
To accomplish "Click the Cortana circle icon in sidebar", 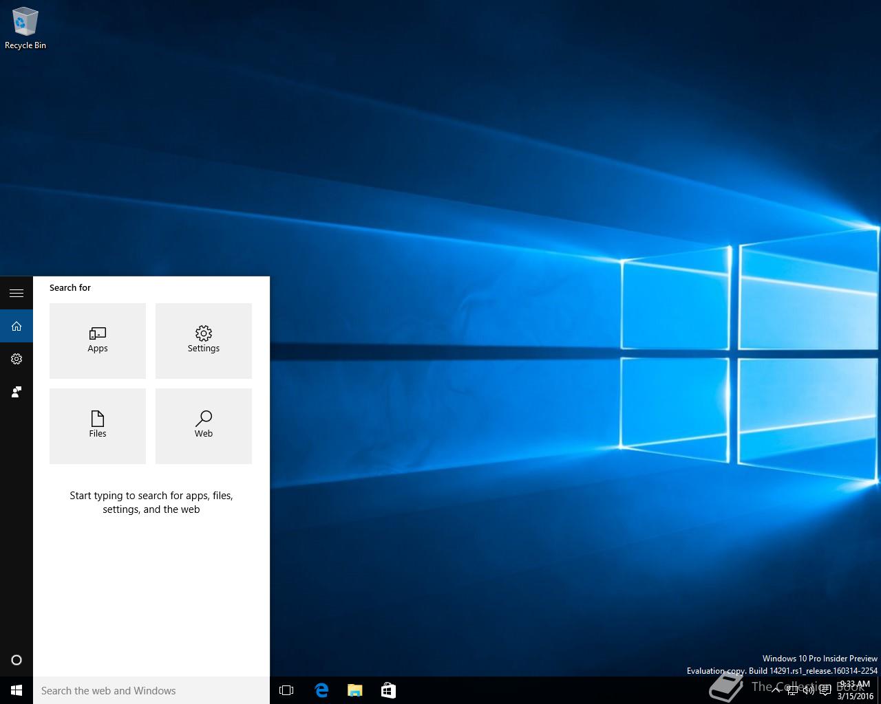I will [x=17, y=660].
